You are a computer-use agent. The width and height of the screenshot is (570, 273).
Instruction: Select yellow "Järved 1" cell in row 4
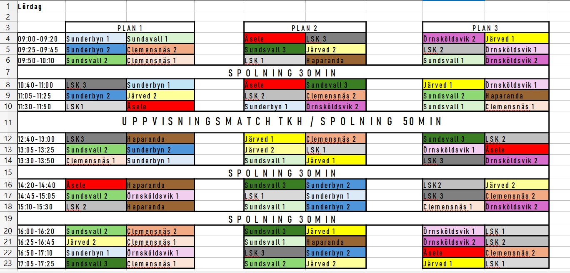tap(517, 39)
